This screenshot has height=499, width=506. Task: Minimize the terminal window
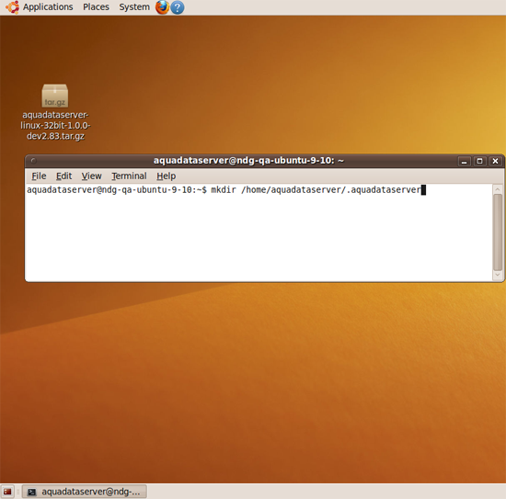(464, 161)
